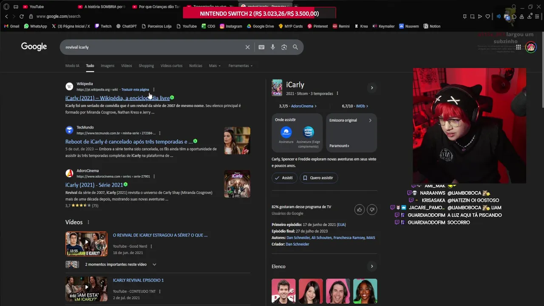Open the GX Corner gamepad icon
Viewport: 544px width, 306px height.
click(16, 7)
